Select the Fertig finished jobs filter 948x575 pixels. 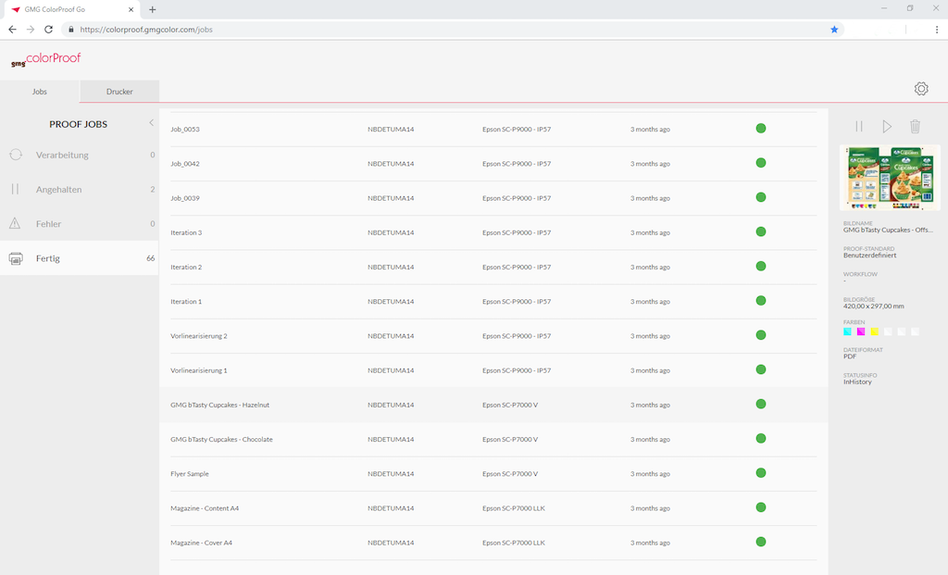click(48, 258)
